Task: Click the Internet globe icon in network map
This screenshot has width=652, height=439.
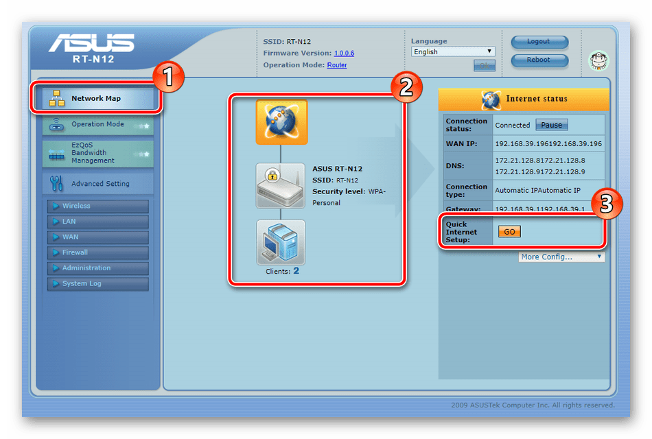Action: pyautogui.click(x=281, y=122)
